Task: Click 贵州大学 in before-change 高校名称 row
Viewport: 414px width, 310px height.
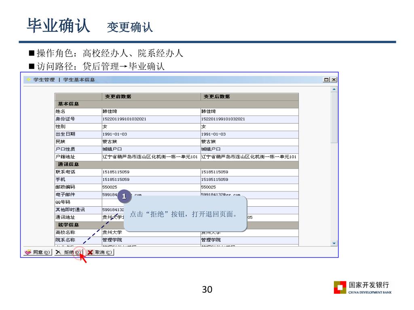Action: pyautogui.click(x=112, y=232)
